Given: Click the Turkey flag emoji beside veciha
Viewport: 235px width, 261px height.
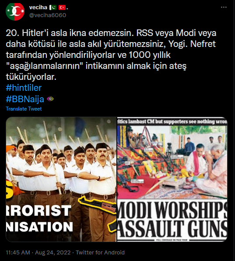Looking at the screenshot, I should coord(62,7).
